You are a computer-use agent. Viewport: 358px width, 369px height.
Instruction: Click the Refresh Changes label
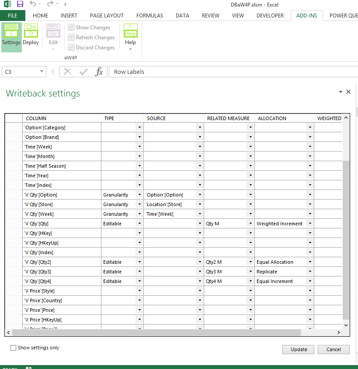[95, 38]
